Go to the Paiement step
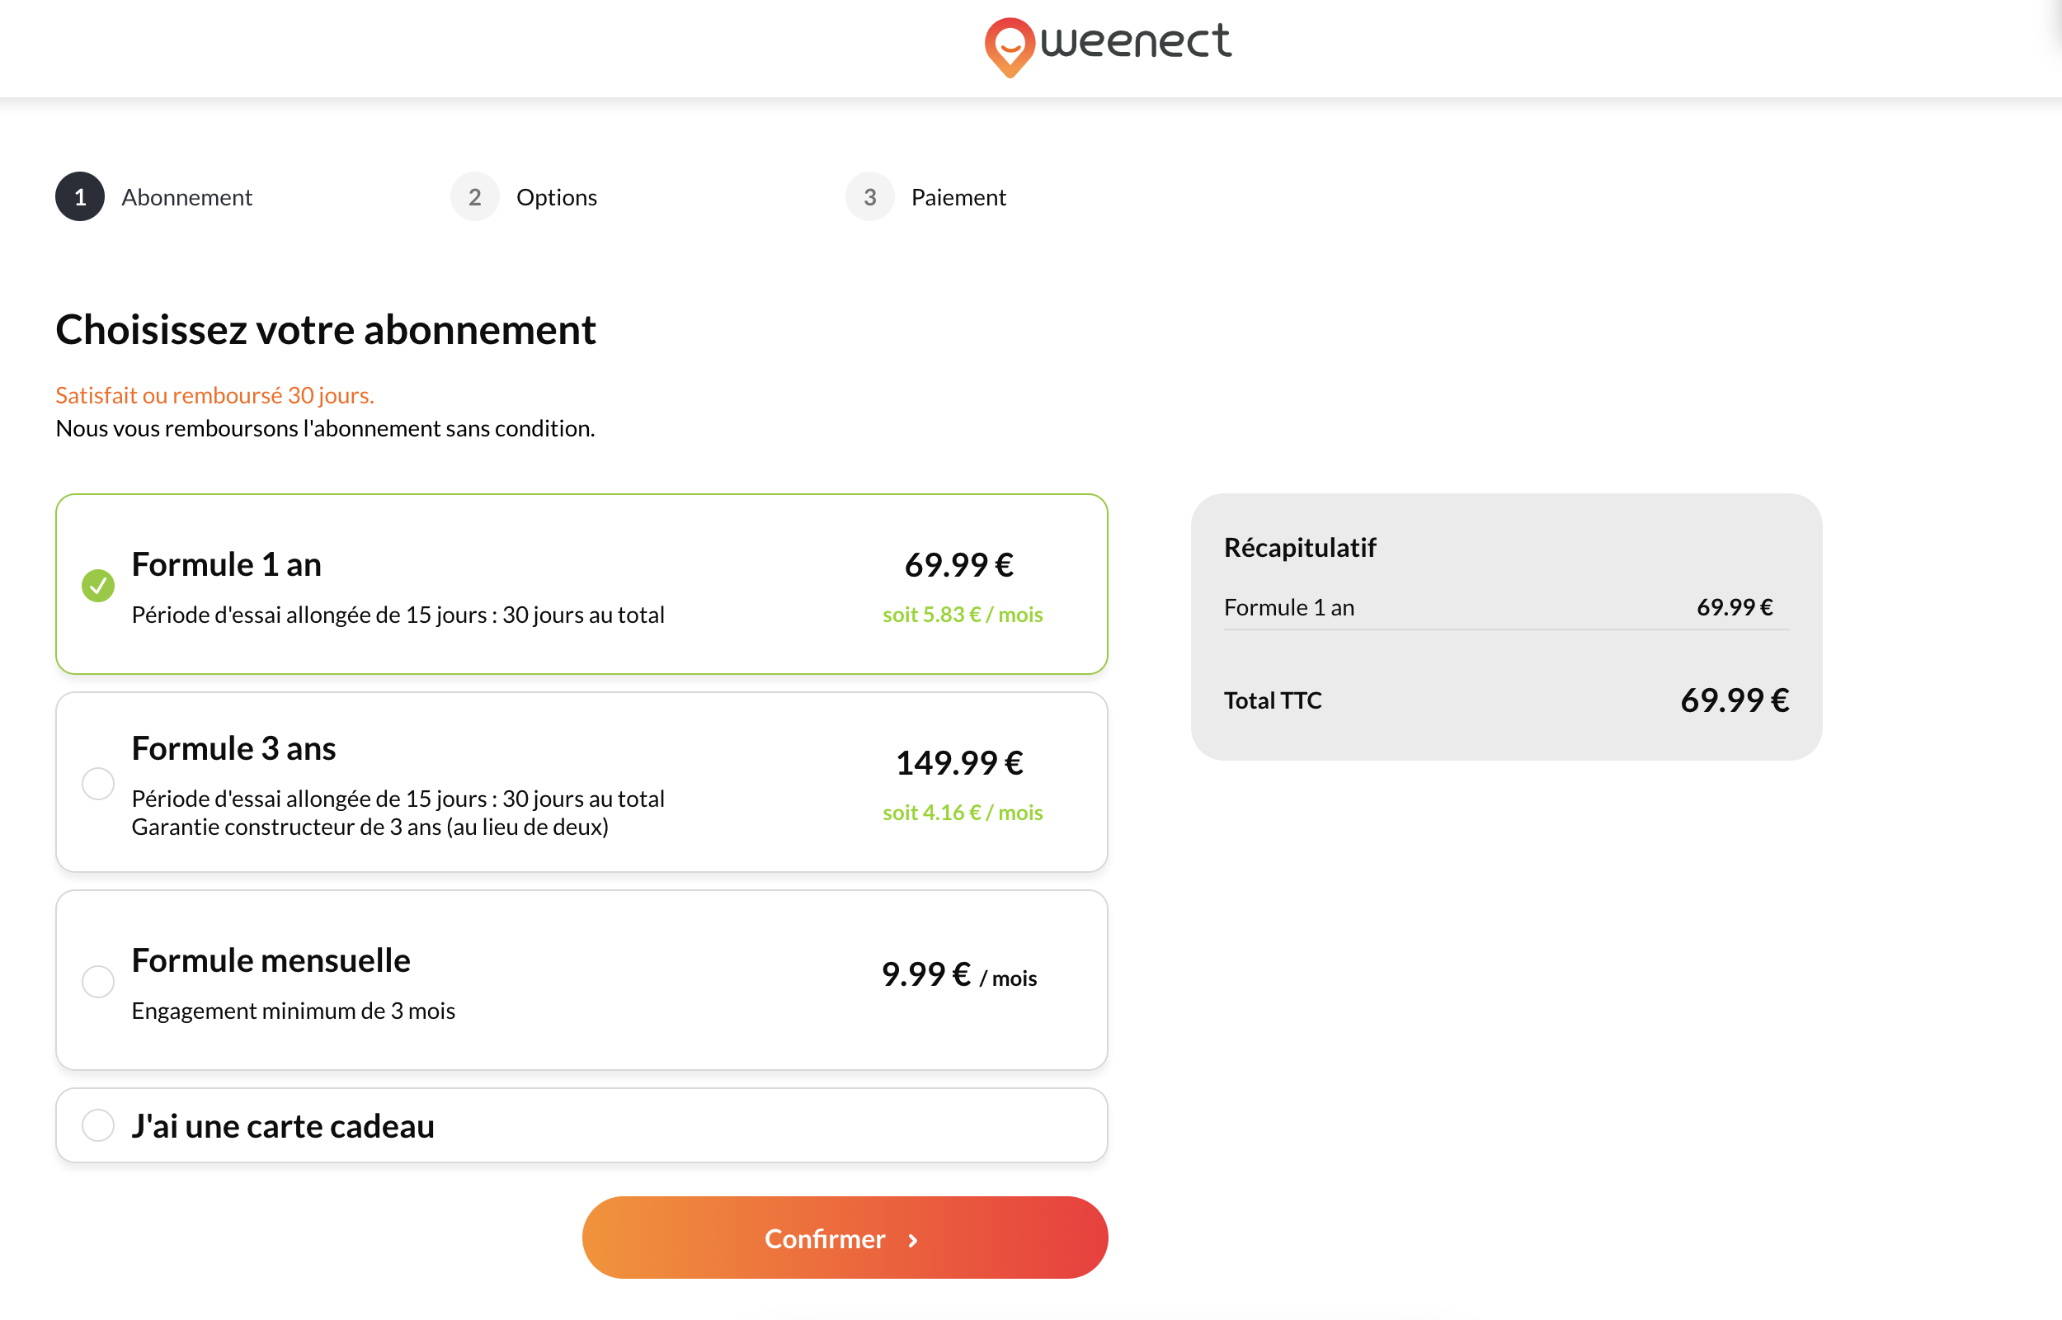The height and width of the screenshot is (1320, 2062). (x=958, y=197)
